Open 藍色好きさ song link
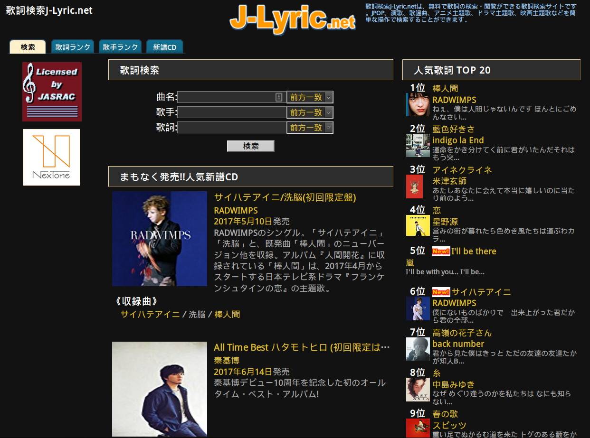The width and height of the screenshot is (590, 438). 454,129
